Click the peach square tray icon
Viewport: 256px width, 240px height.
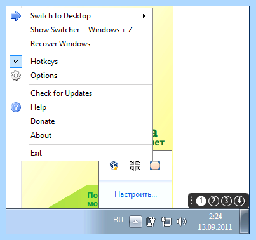[155, 166]
